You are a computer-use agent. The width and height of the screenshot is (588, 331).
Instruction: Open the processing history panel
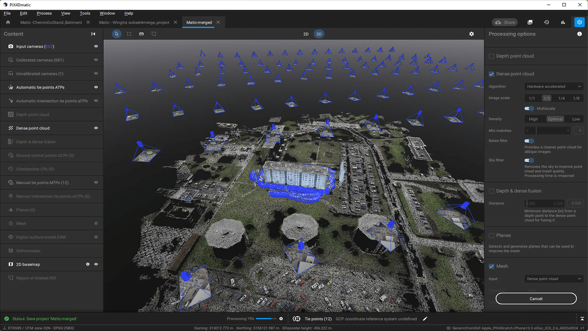[x=546, y=22]
